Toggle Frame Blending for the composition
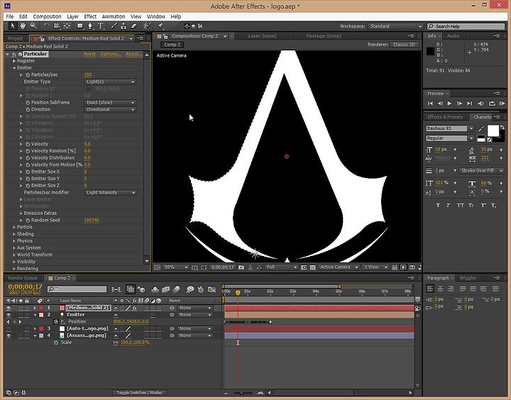Image resolution: width=511 pixels, height=400 pixels. click(x=166, y=289)
